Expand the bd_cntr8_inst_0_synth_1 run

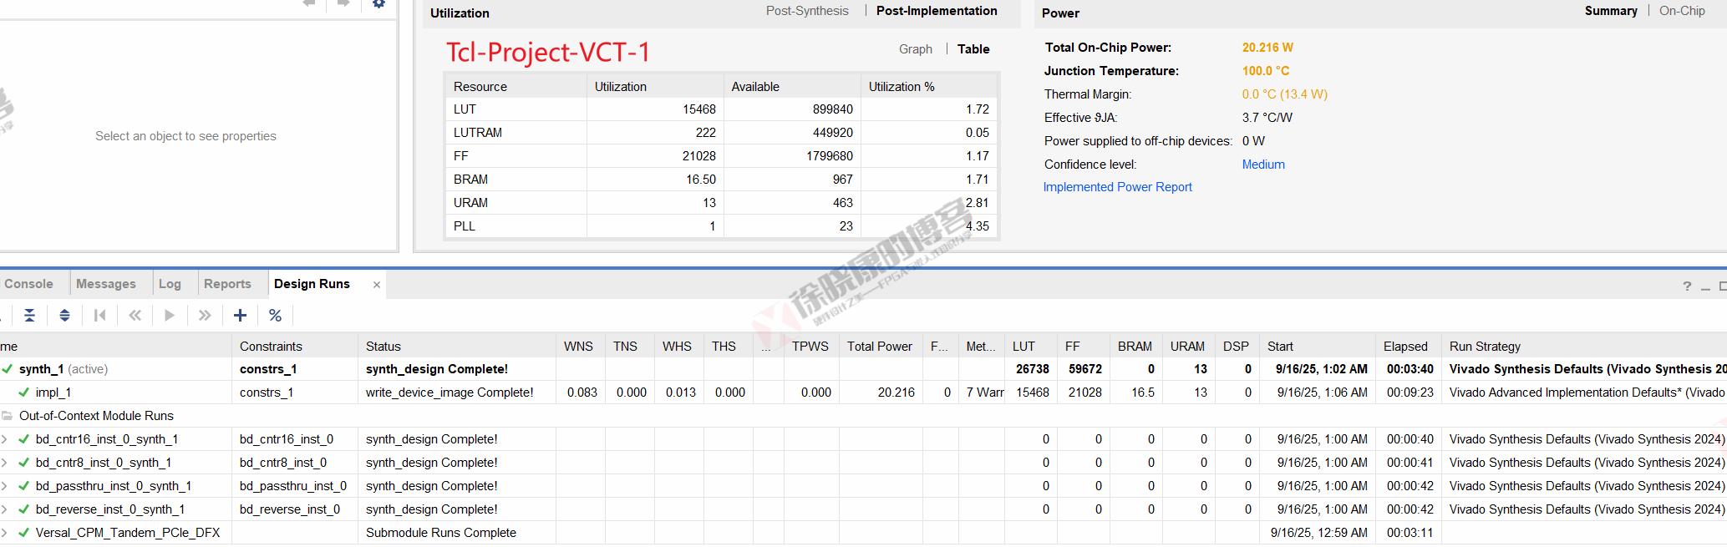[x=4, y=462]
